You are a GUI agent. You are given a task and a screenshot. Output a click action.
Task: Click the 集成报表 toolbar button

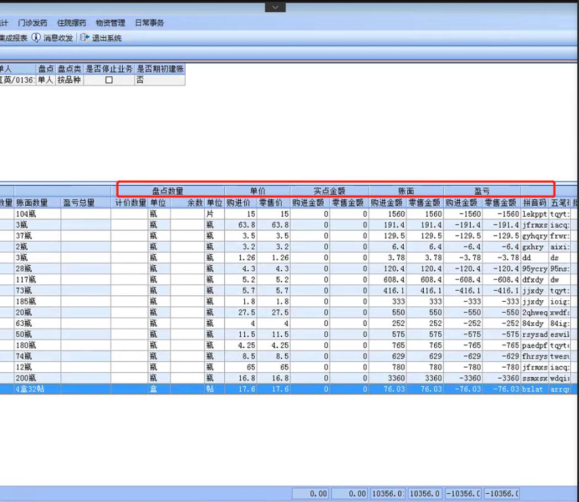13,38
